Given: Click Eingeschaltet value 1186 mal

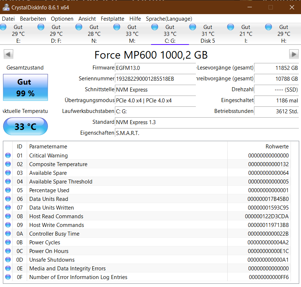Looking at the screenshot, I should tap(276, 101).
